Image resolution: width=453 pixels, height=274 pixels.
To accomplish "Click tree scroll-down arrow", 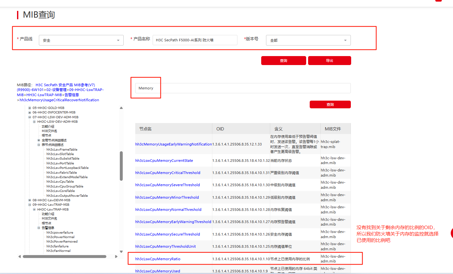I will point(121,252).
